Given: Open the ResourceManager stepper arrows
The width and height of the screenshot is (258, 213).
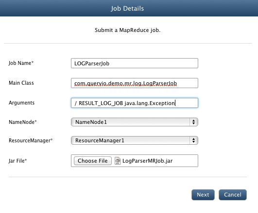Looking at the screenshot, I should click(x=193, y=140).
